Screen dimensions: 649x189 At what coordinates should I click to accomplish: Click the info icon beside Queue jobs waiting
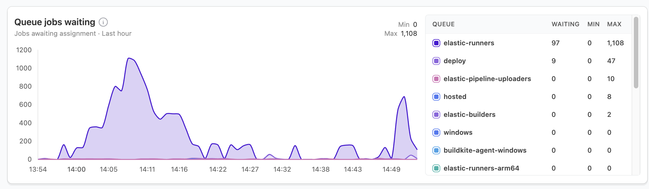click(103, 22)
